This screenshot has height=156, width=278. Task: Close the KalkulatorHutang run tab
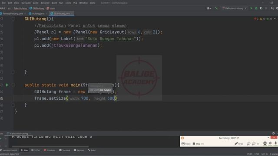click(30, 133)
